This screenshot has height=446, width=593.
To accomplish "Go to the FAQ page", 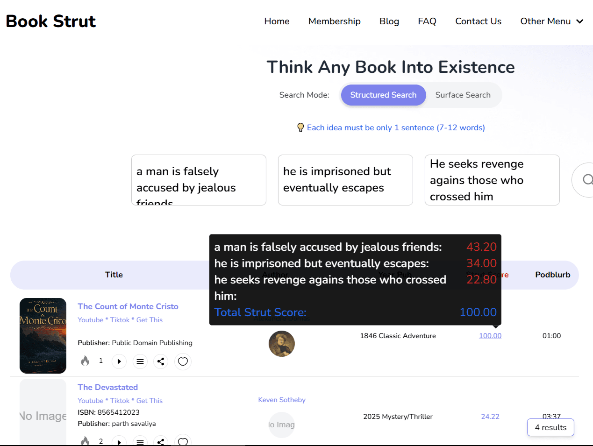I will pyautogui.click(x=427, y=21).
